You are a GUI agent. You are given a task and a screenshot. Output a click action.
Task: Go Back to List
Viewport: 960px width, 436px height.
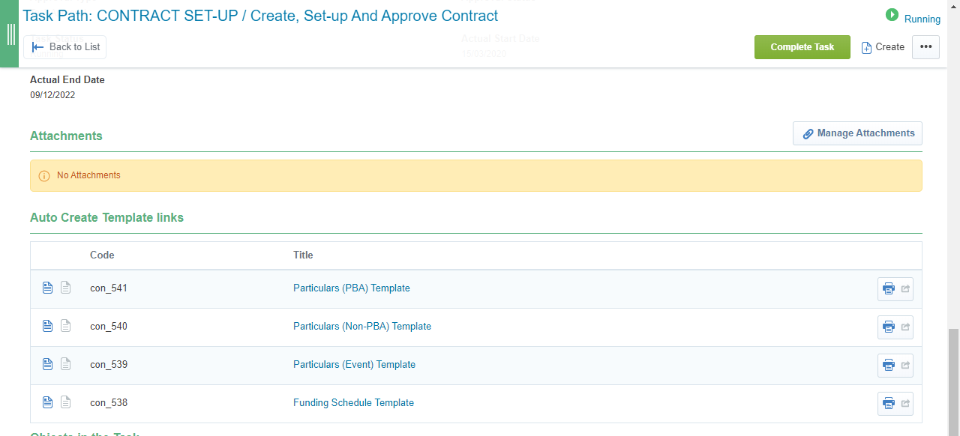pos(65,47)
